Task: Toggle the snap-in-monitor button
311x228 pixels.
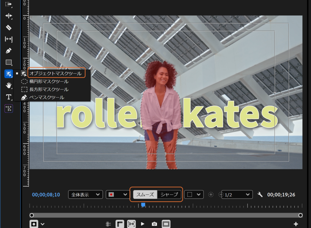Action: [132, 224]
